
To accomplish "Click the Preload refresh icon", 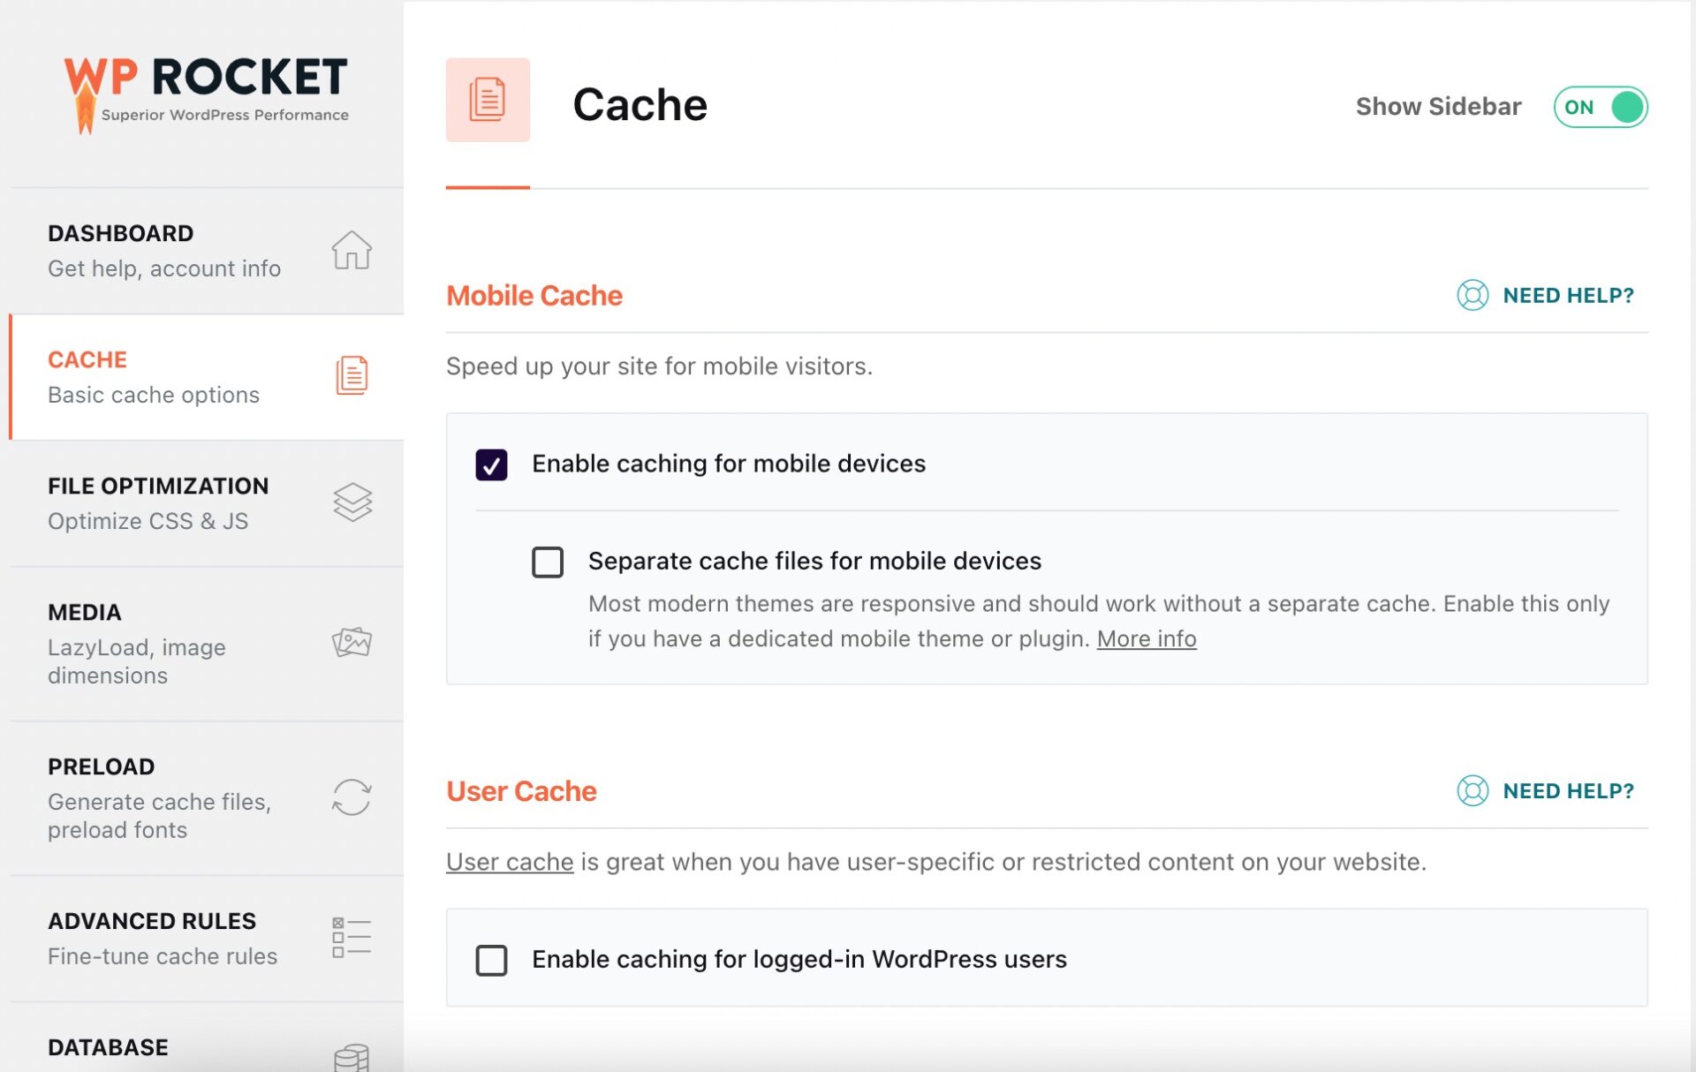I will click(x=351, y=796).
